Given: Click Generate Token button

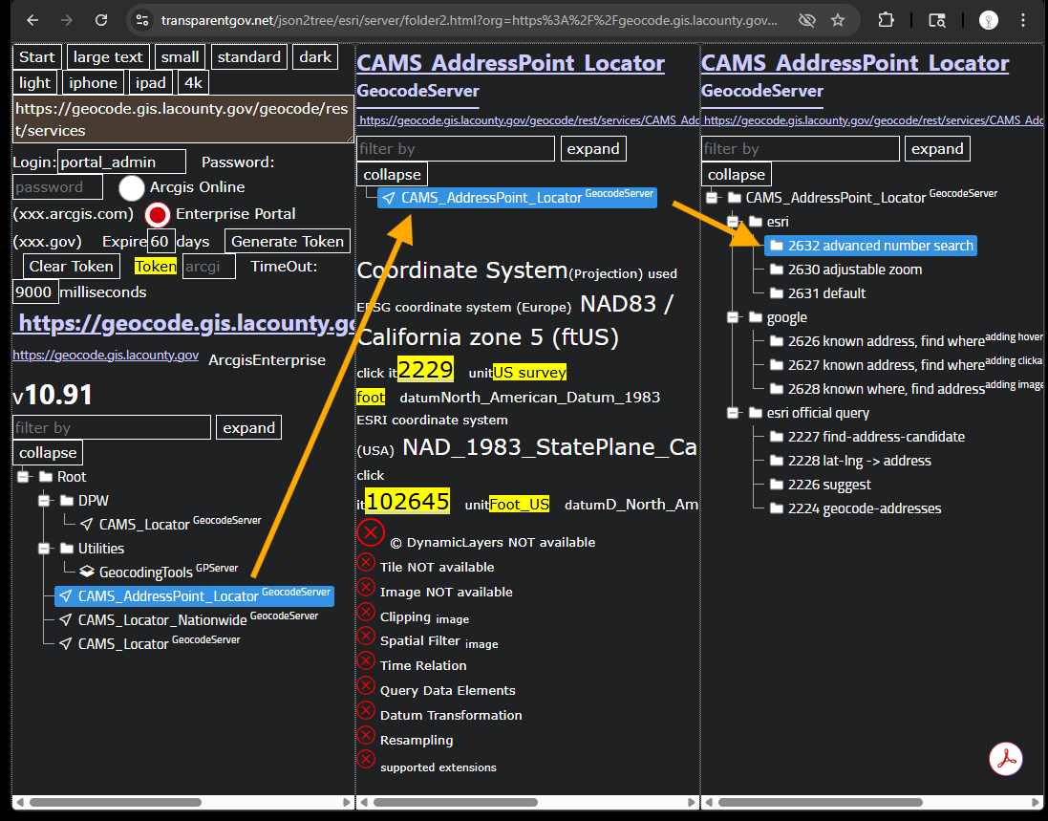Looking at the screenshot, I should [288, 242].
